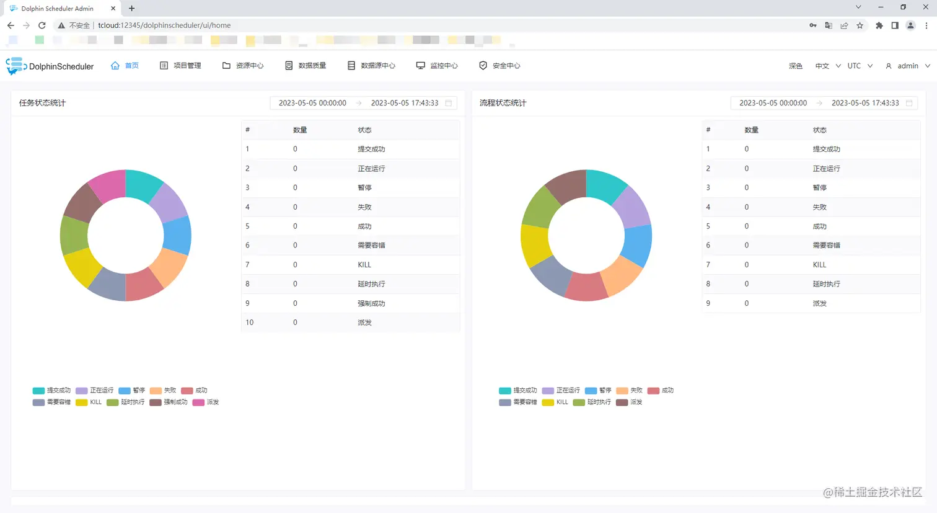Toggle 需要容错 in the process chart legend
Screen dimensions: 937x513
(518, 402)
